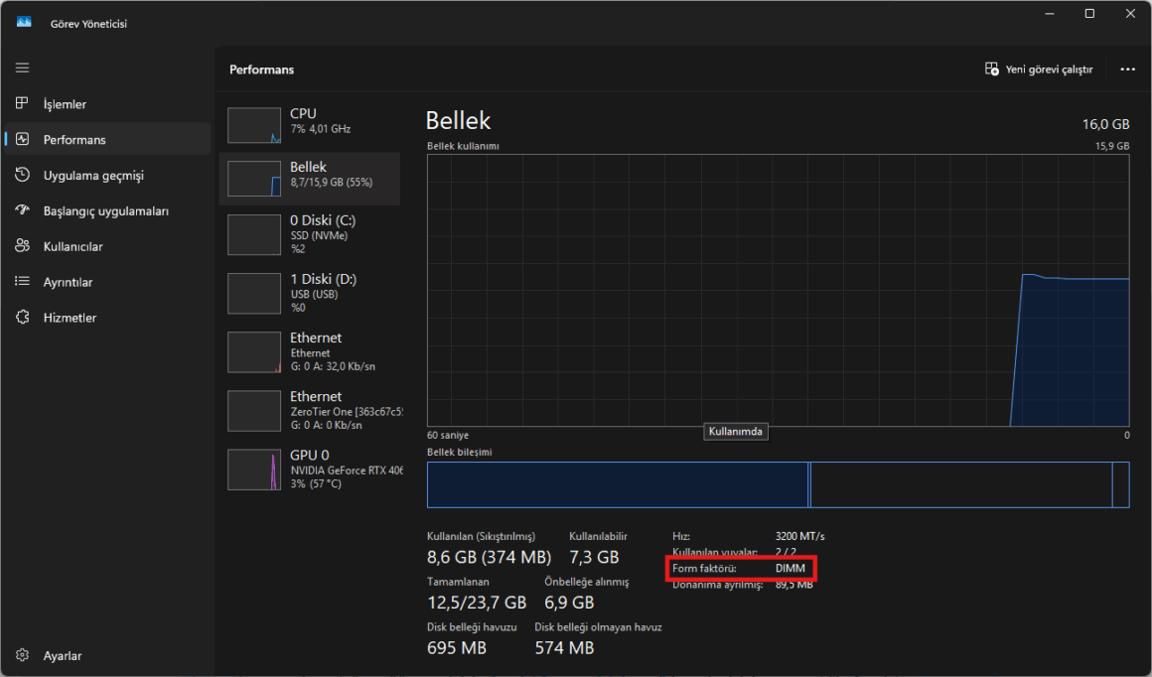Click the 3200 MT/s Hız value
This screenshot has height=677, width=1152.
click(x=799, y=536)
